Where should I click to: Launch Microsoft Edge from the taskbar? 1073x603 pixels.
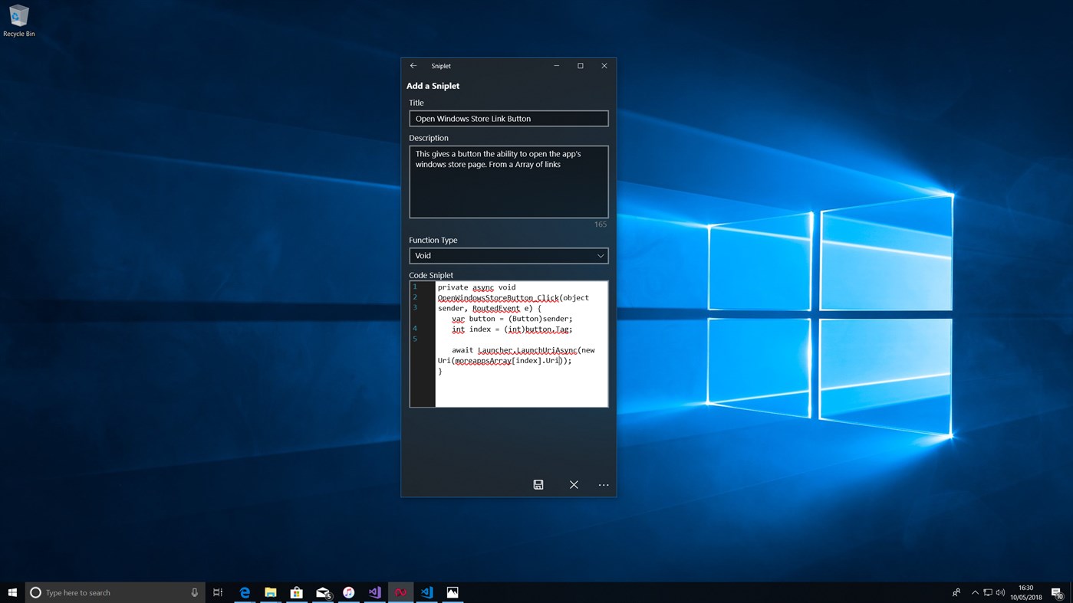tap(245, 592)
